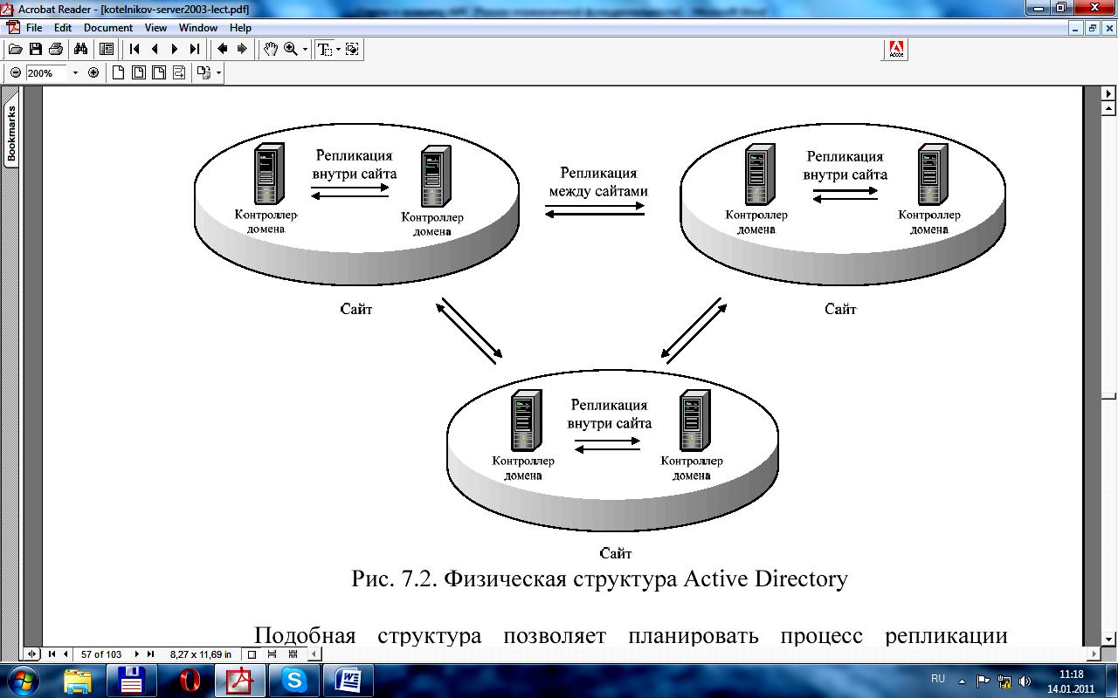Open the Bookmarks side tab
1118x698 pixels.
[11, 133]
